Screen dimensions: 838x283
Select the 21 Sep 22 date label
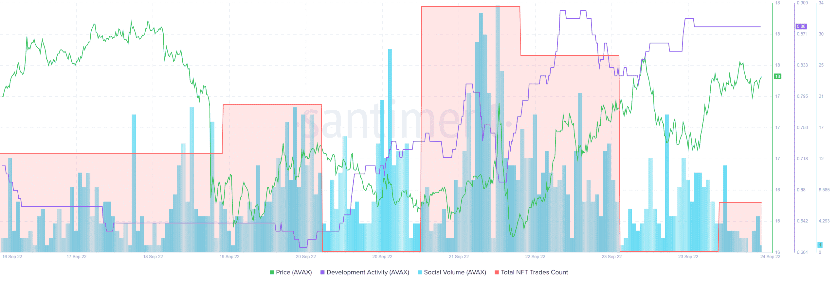click(459, 257)
